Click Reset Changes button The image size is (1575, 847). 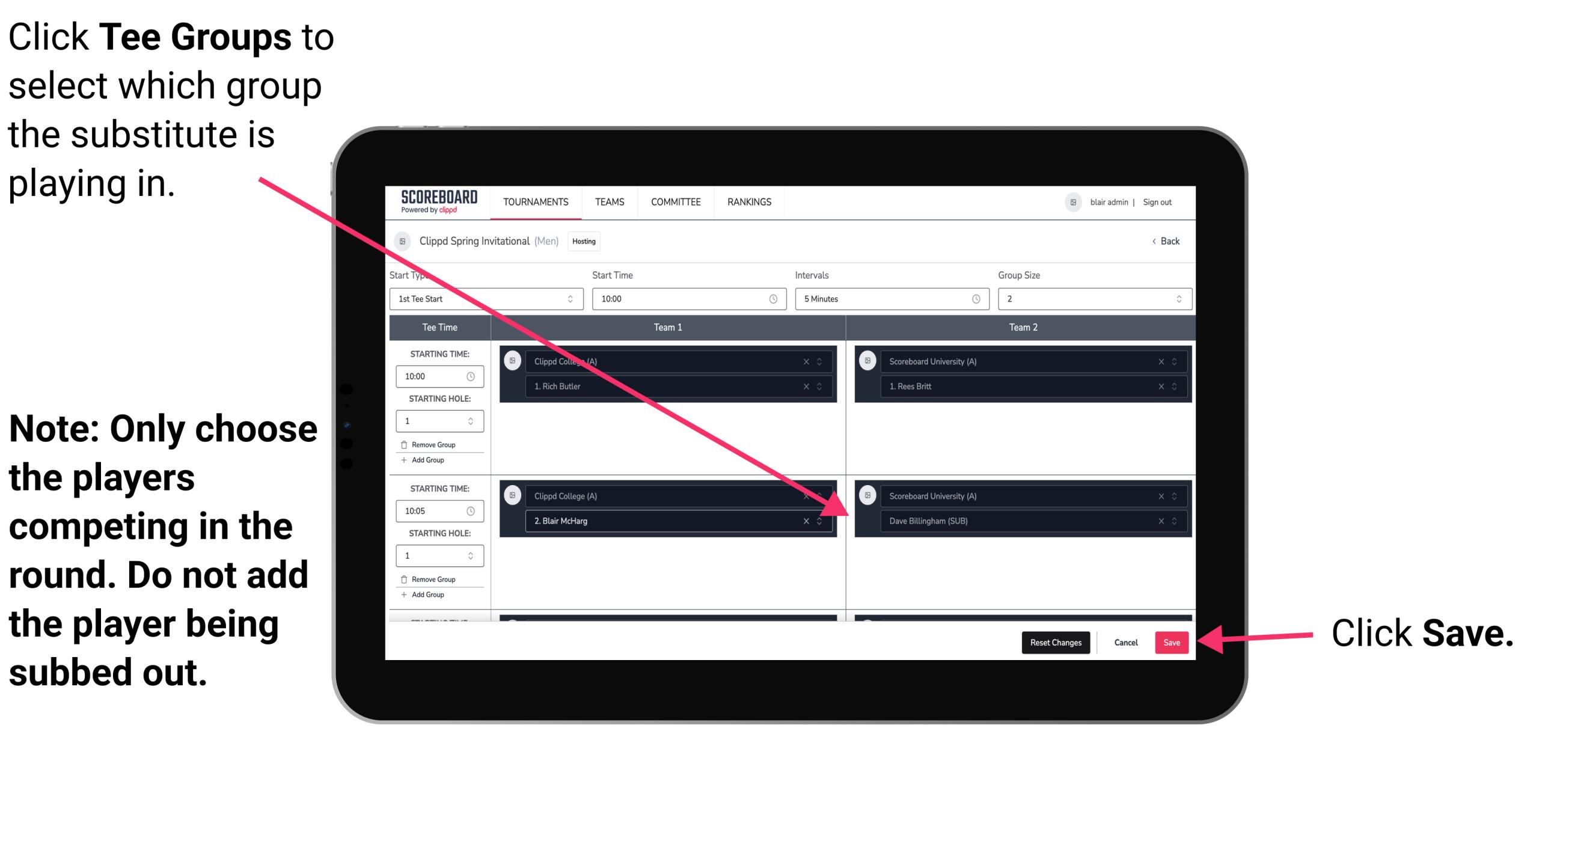pos(1053,640)
